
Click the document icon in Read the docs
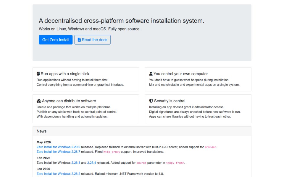click(x=79, y=40)
